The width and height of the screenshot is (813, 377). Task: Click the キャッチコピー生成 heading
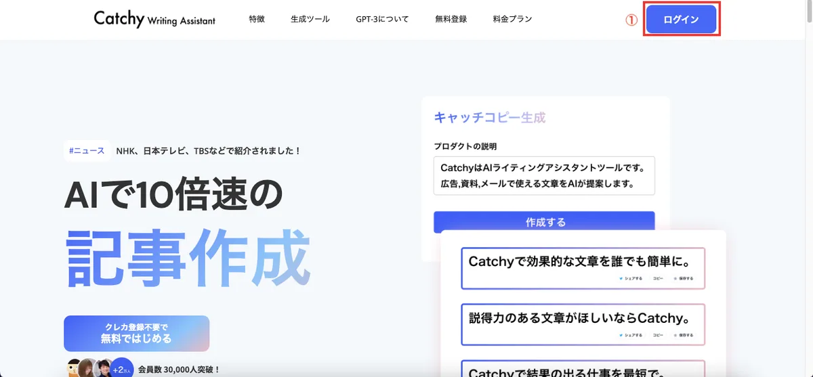(489, 118)
